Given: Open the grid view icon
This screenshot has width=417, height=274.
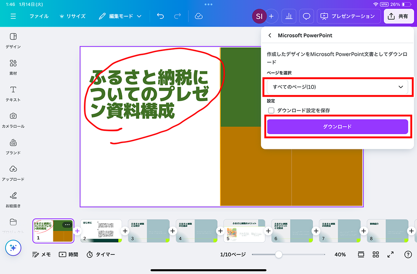Looking at the screenshot, I should [376, 255].
